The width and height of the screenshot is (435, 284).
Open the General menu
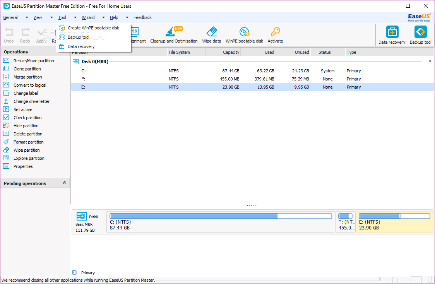coord(10,17)
